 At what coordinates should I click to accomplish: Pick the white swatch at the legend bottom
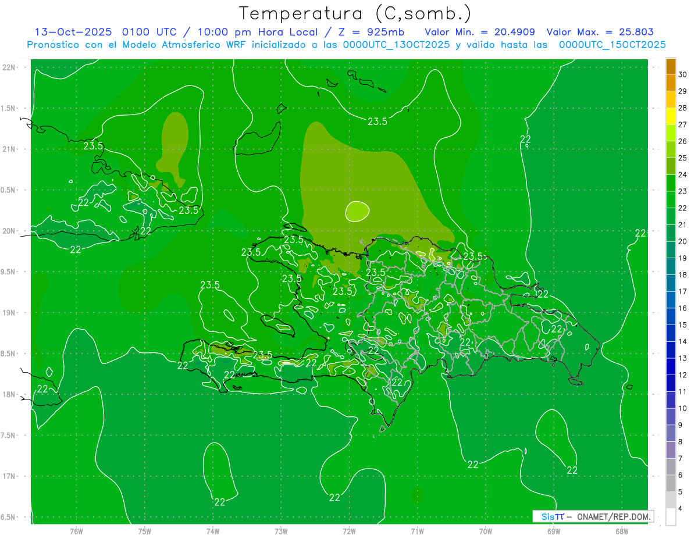[671, 517]
